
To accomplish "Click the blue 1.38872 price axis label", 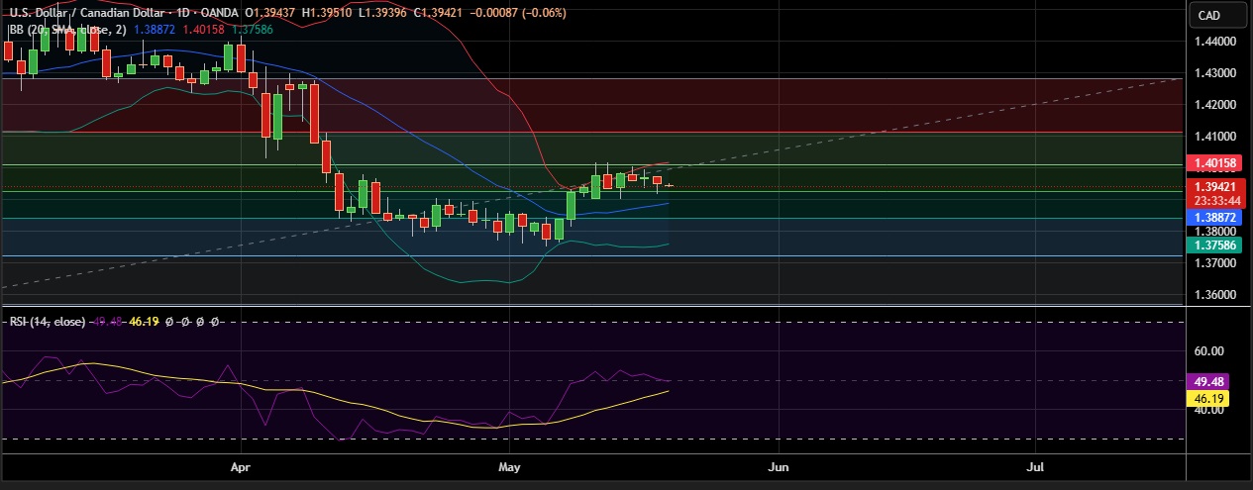I will pos(1213,216).
